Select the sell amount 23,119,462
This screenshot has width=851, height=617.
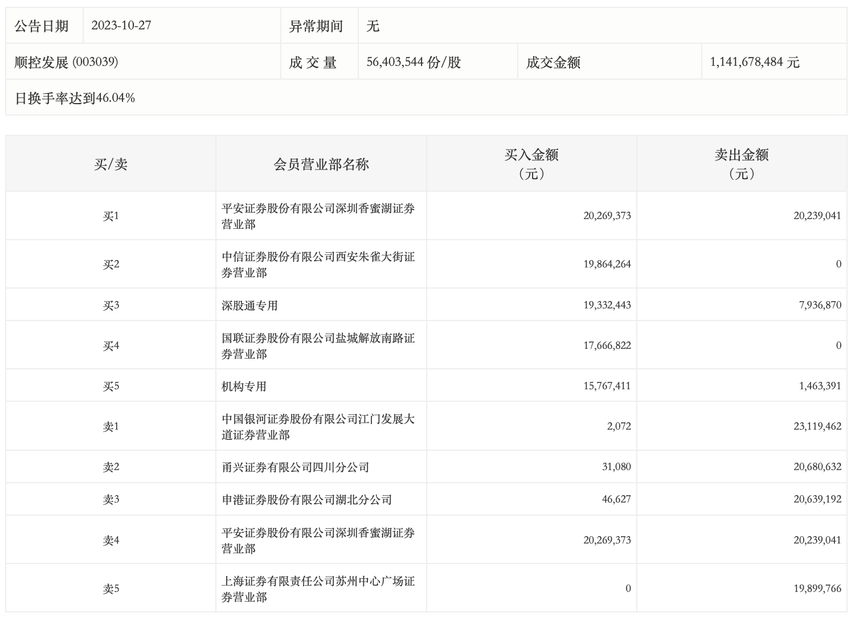click(x=817, y=426)
